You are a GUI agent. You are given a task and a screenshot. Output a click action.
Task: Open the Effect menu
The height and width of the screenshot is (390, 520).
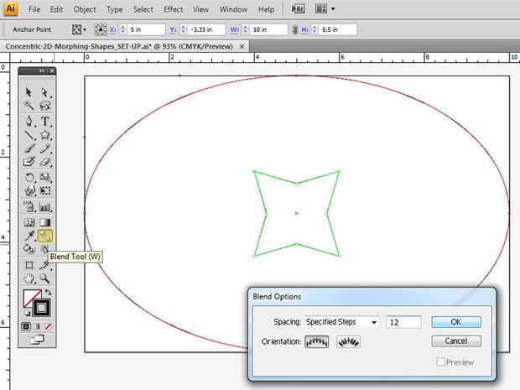pos(174,9)
